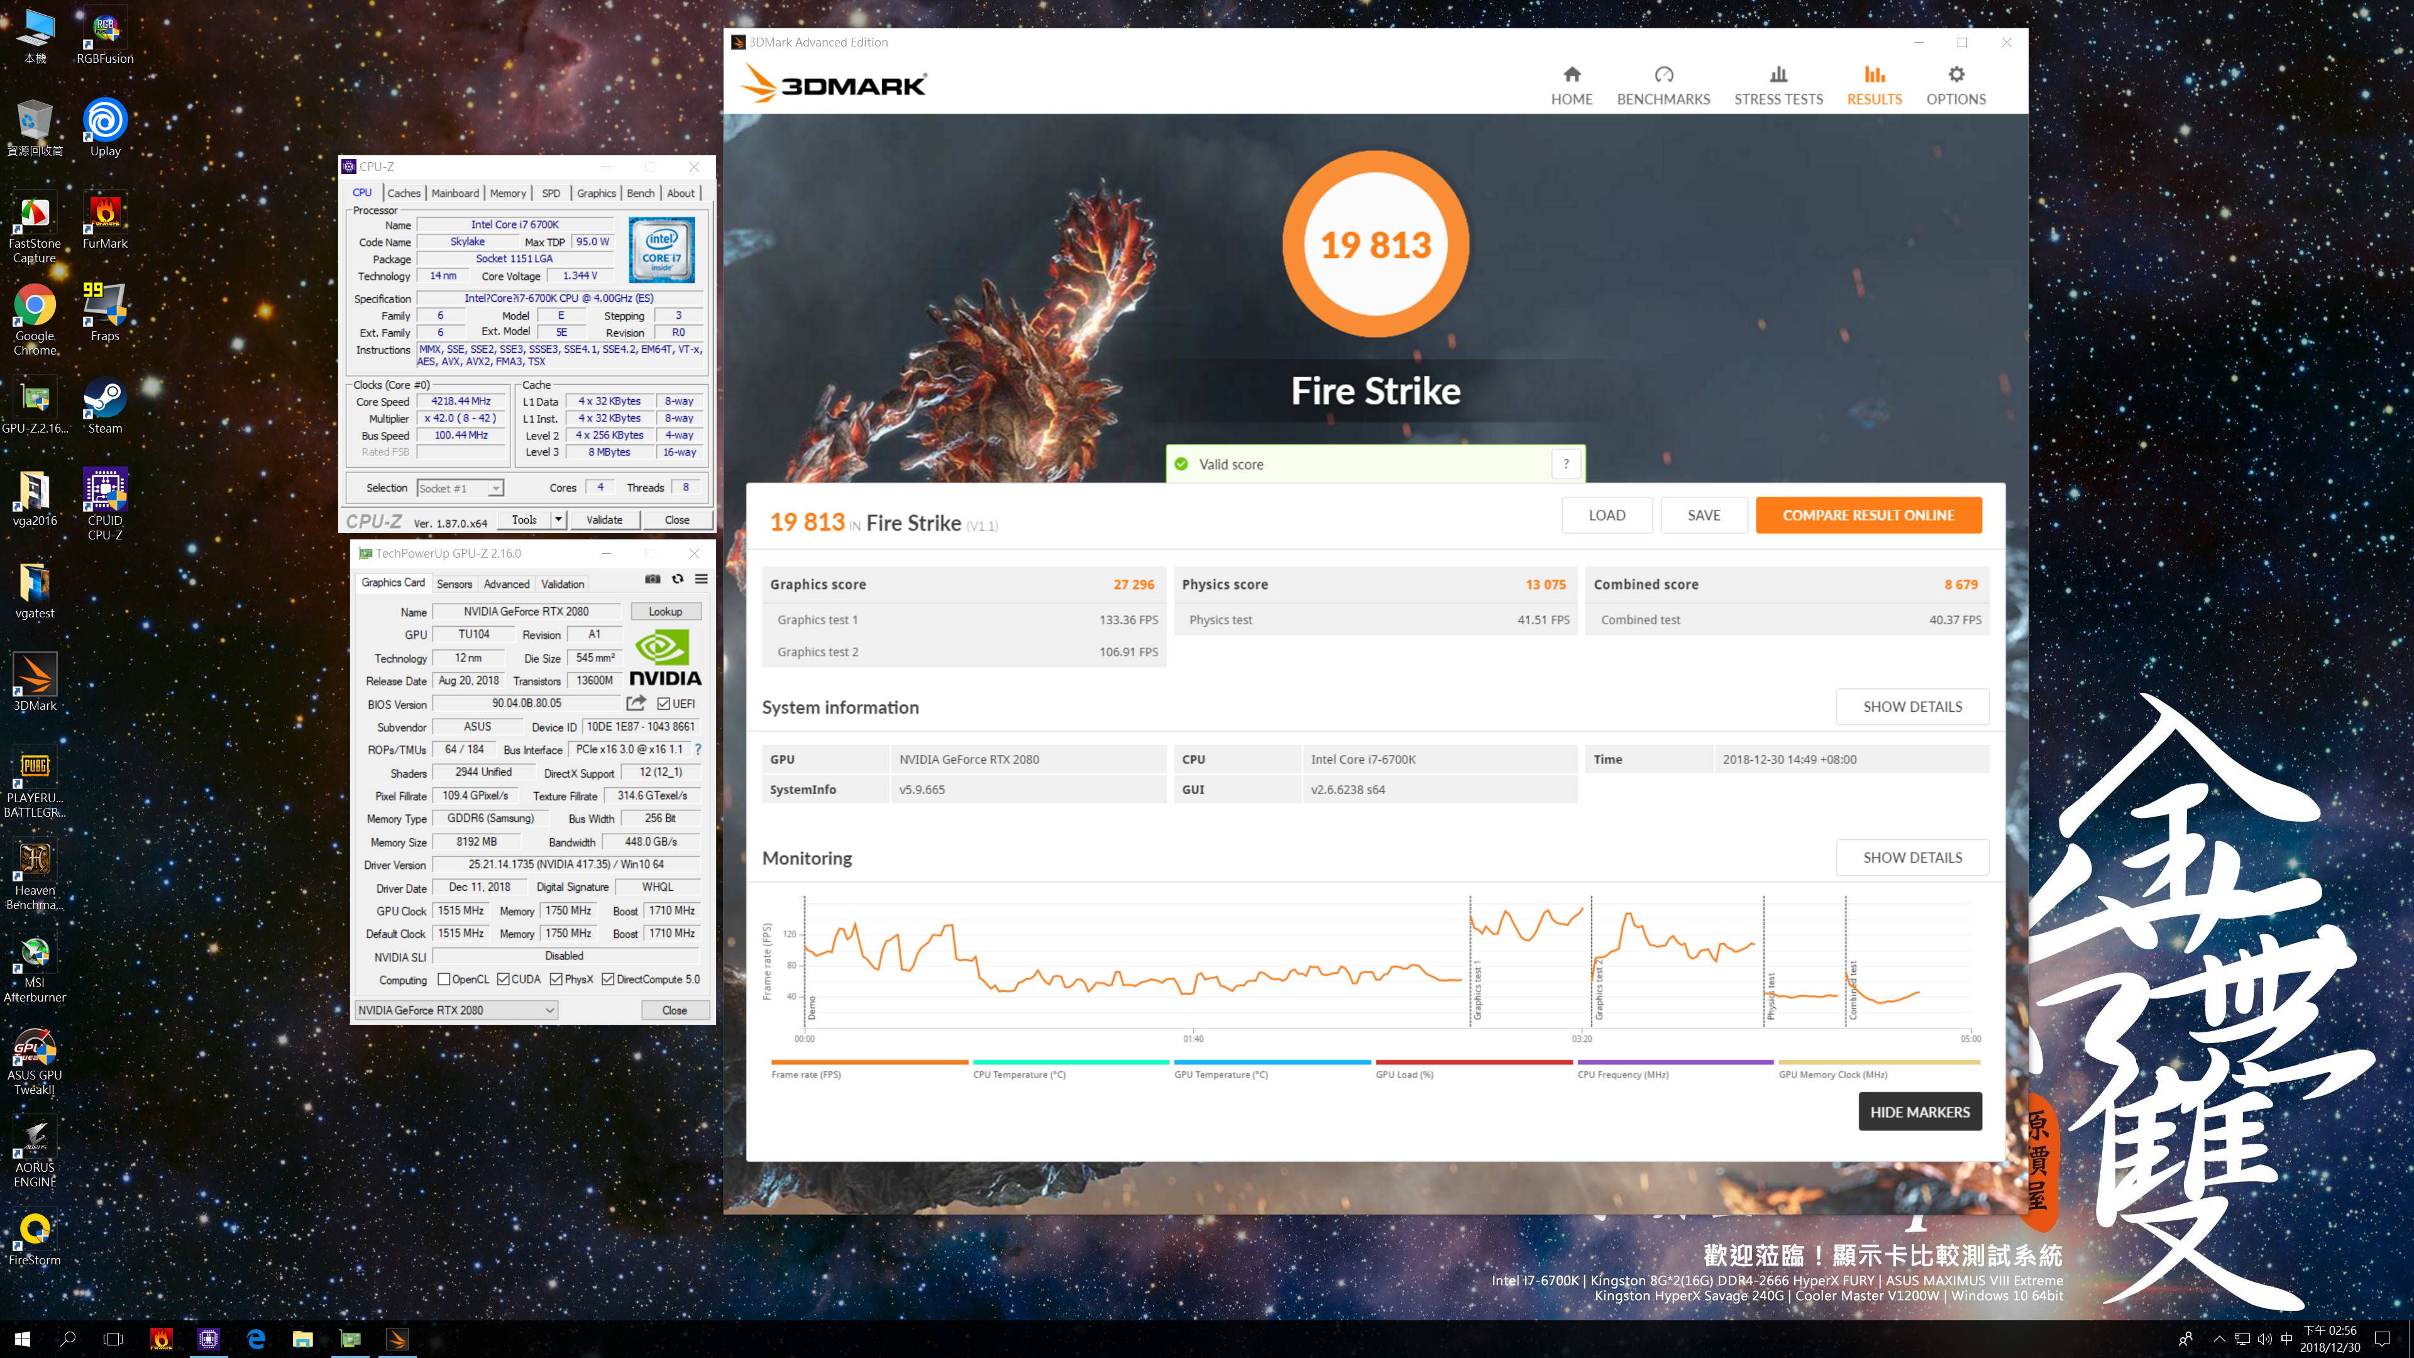Viewport: 2414px width, 1358px height.
Task: Open notification center on taskbar
Action: tap(2383, 1339)
